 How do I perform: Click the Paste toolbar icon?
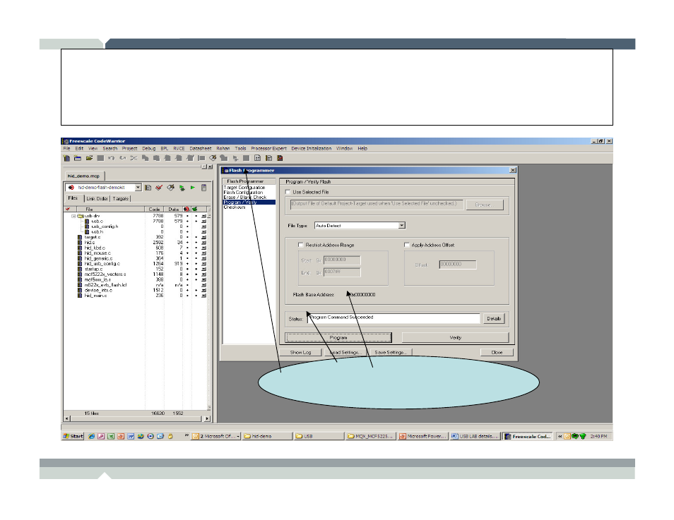[x=156, y=158]
